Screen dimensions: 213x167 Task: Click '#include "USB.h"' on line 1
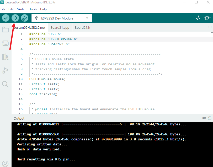45,34
